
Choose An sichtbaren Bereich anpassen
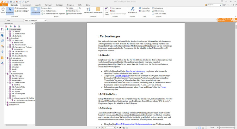pyautogui.click(x=53, y=14)
